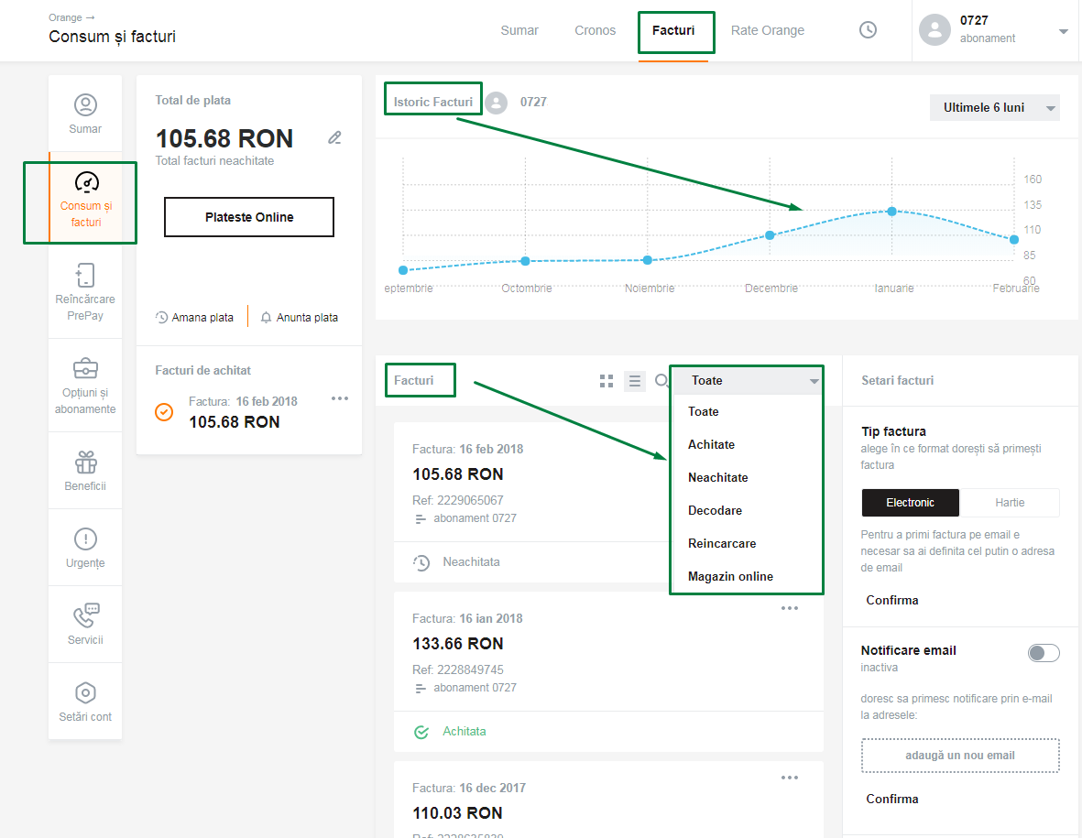This screenshot has height=838, width=1082.
Task: Open Reîncărcare PrePay in sidebar
Action: [x=85, y=292]
